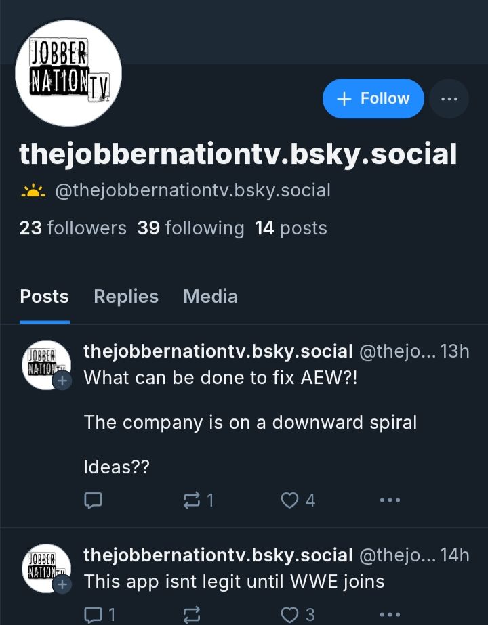Click the sun icon beside handle
Screen dimensions: 488x625
click(x=33, y=190)
